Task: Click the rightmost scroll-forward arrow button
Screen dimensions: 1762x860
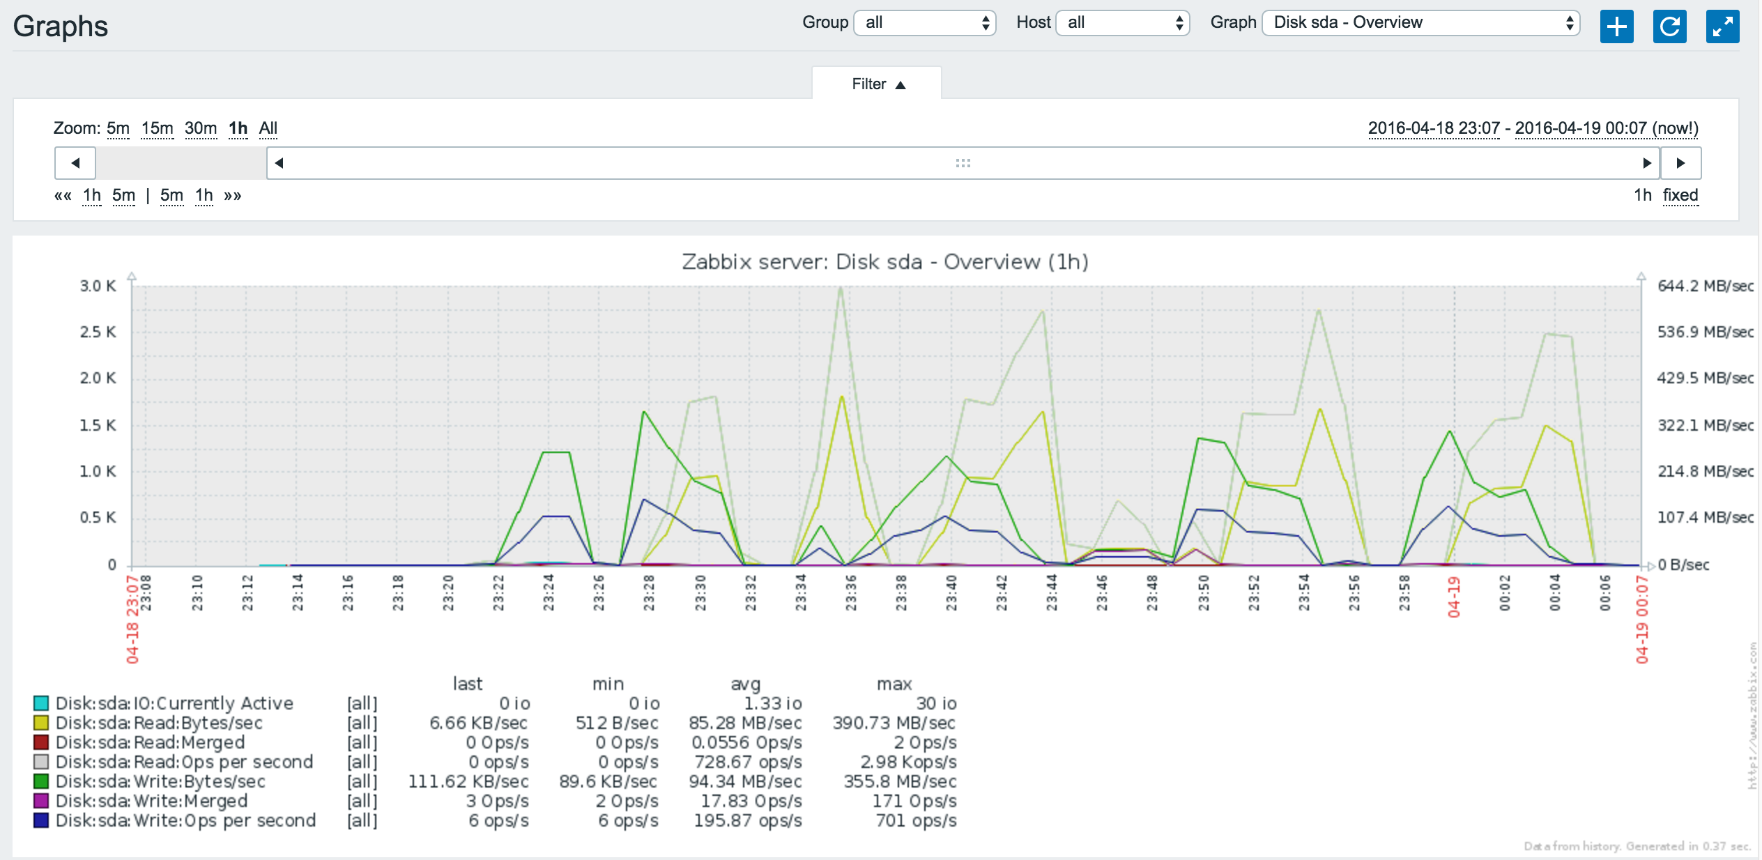Action: pyautogui.click(x=1680, y=163)
